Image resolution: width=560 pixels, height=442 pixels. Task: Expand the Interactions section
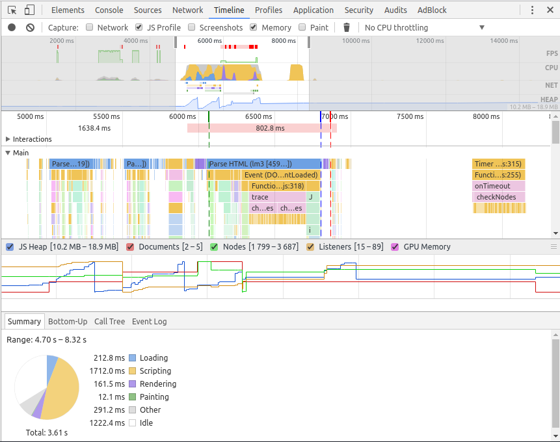click(x=8, y=139)
